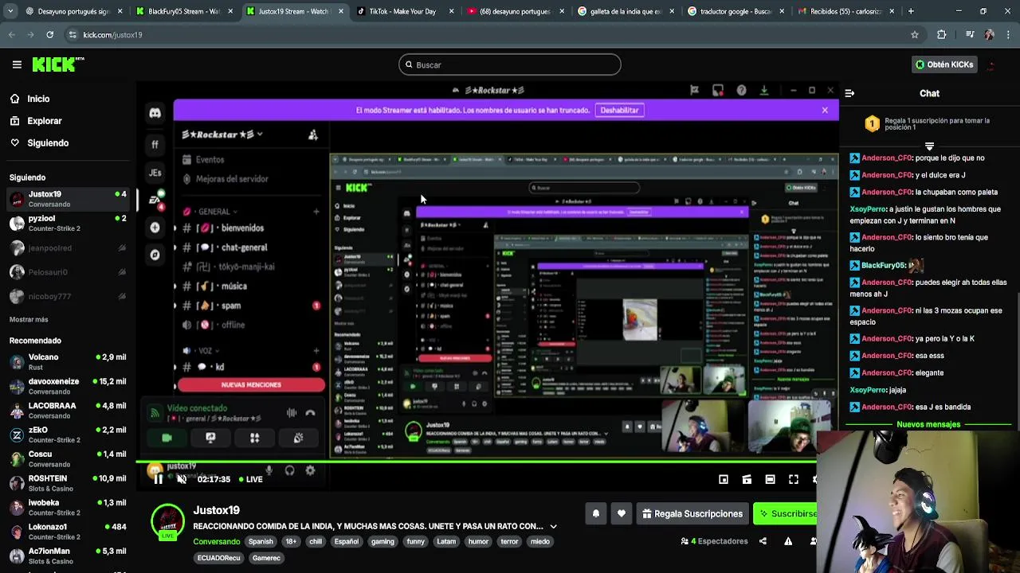Click the Suscribirse button
Image resolution: width=1020 pixels, height=573 pixels.
[x=786, y=514]
